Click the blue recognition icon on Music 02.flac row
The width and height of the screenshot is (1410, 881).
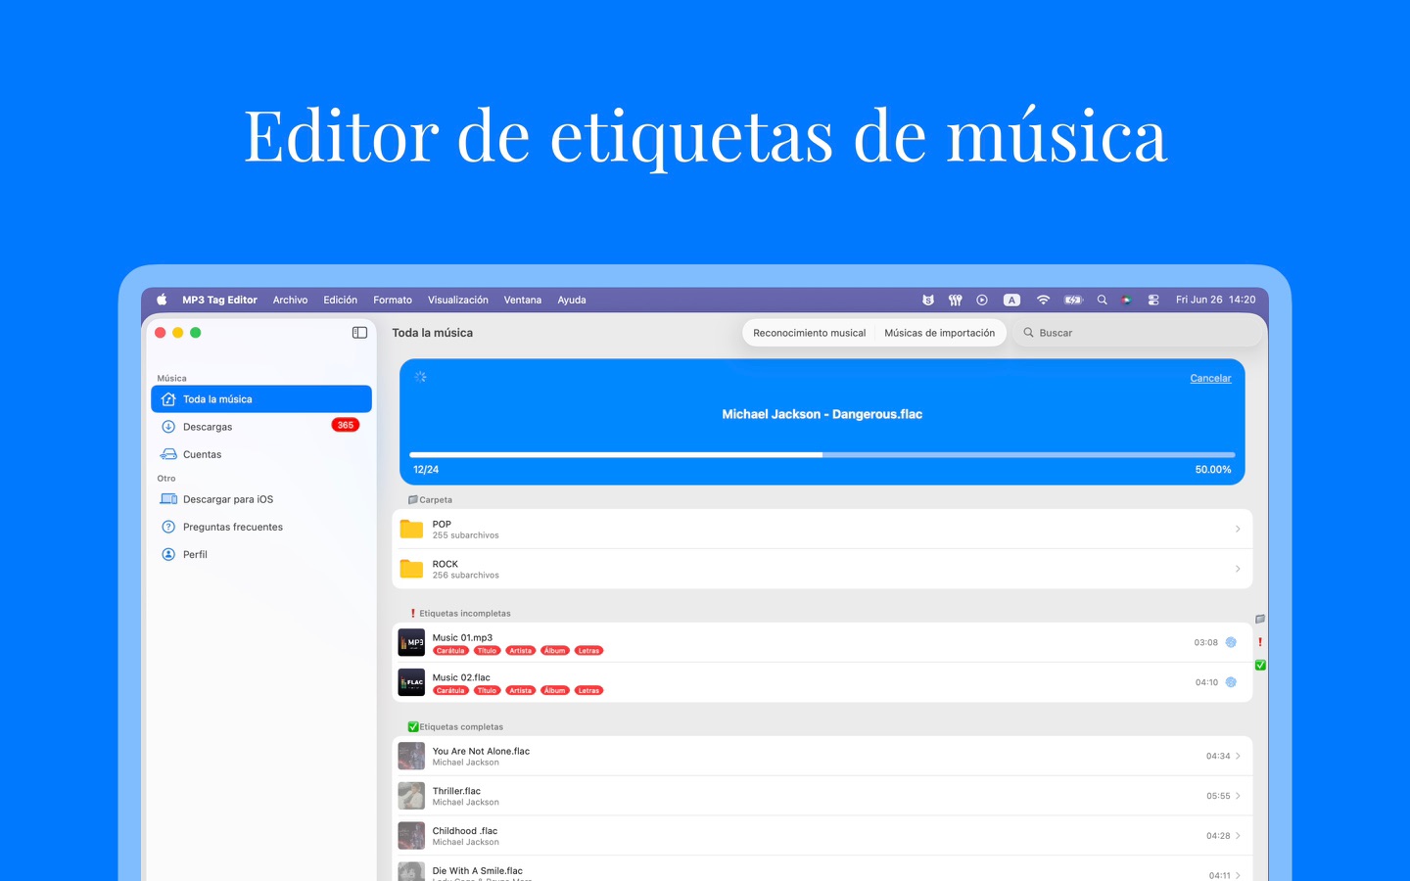pos(1231,682)
